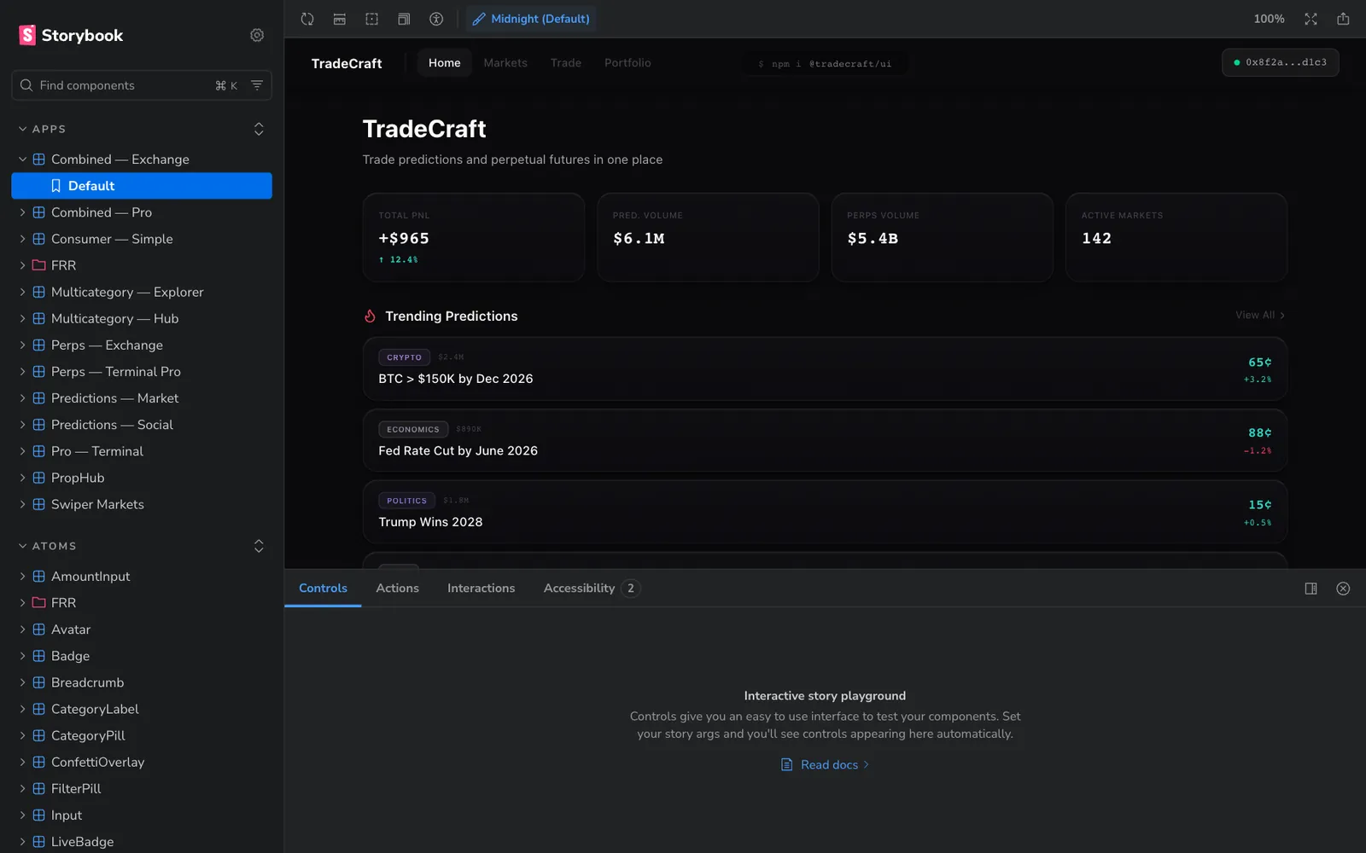Open BTC > $150K by Dec 2026 card
Viewport: 1366px width, 853px height.
coord(825,369)
